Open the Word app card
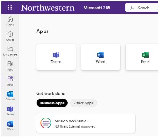The height and width of the screenshot is (139, 160). (x=100, y=57)
